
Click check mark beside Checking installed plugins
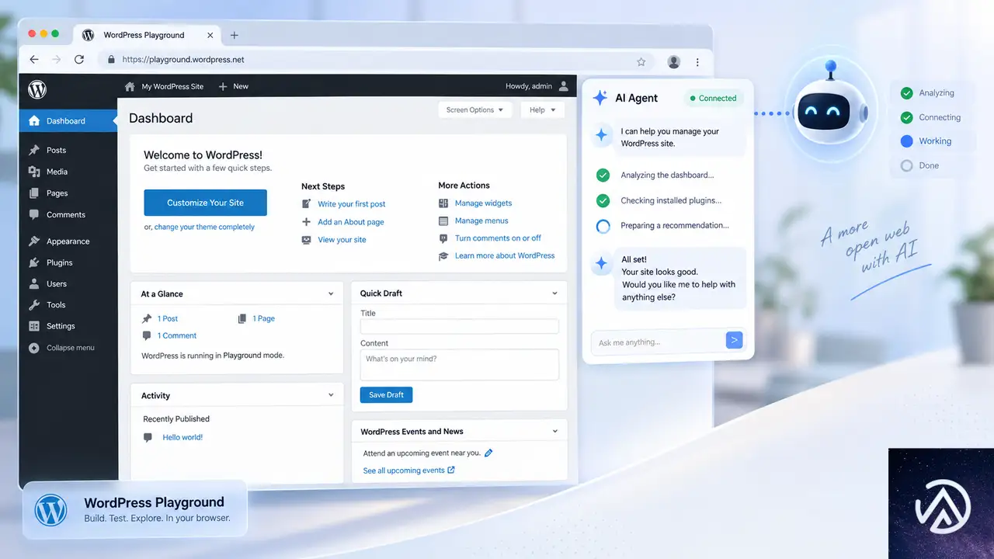[x=603, y=200]
